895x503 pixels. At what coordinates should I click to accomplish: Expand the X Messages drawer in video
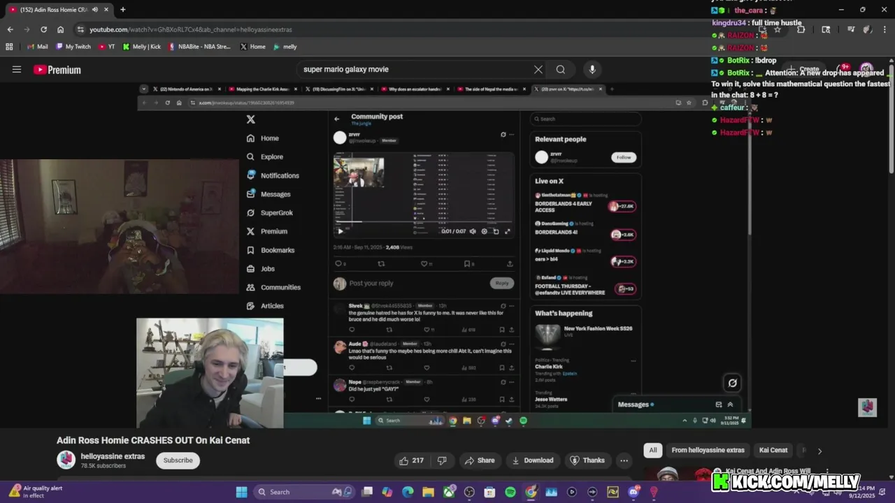(x=730, y=404)
